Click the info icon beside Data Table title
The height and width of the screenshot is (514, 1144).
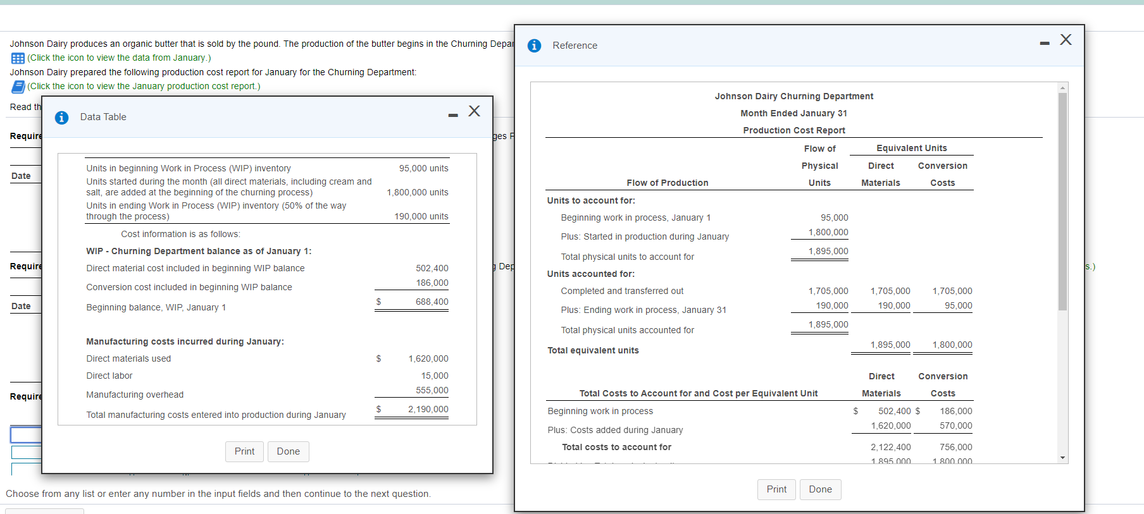61,118
